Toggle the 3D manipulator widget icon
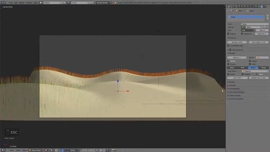 click(x=59, y=150)
